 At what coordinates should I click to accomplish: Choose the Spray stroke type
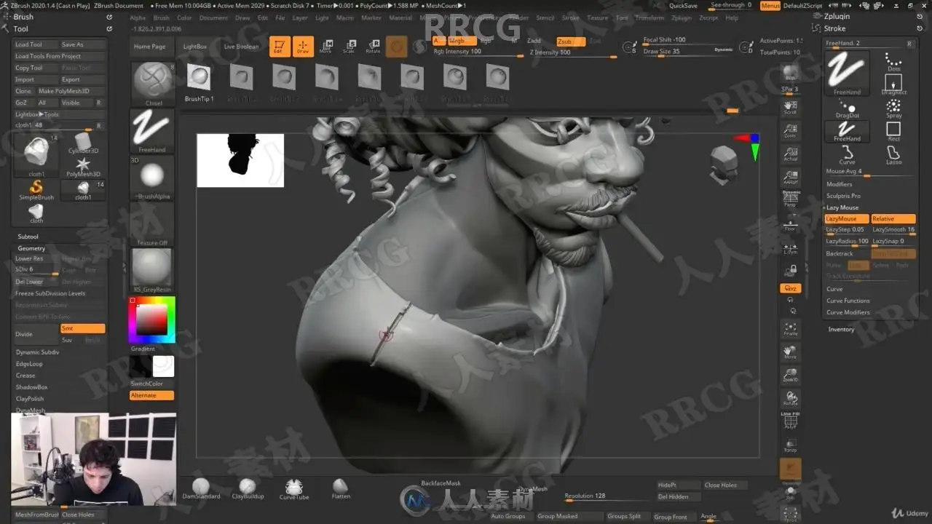893,108
